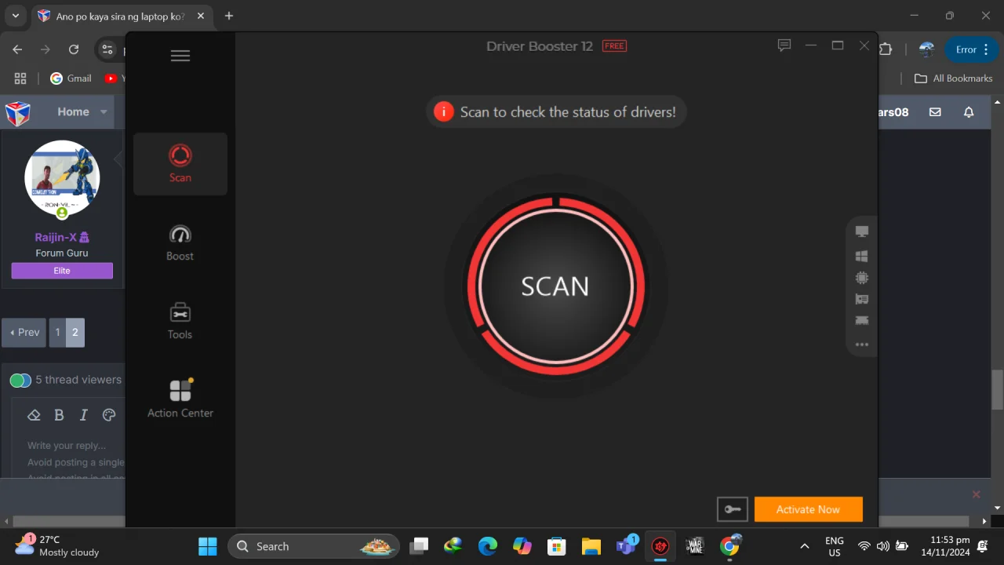Click the red info icon in scan notice

coord(444,111)
